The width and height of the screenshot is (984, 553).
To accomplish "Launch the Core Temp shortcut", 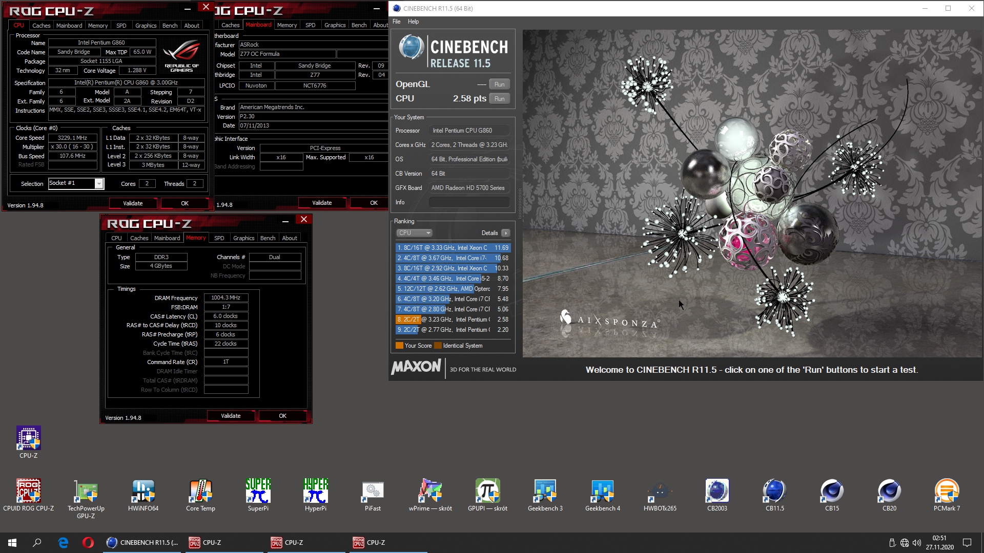I will (x=201, y=495).
